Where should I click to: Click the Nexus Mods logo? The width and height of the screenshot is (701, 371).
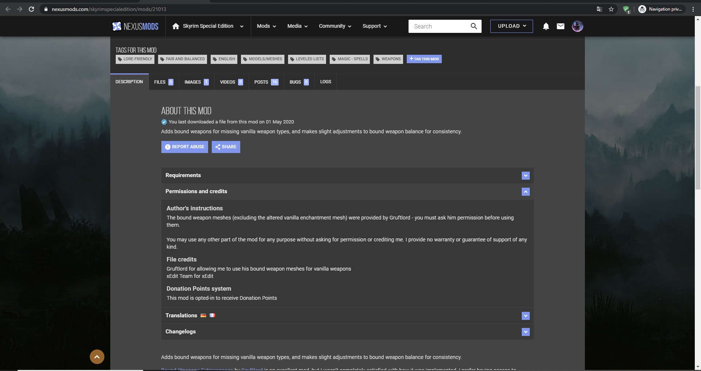(135, 26)
